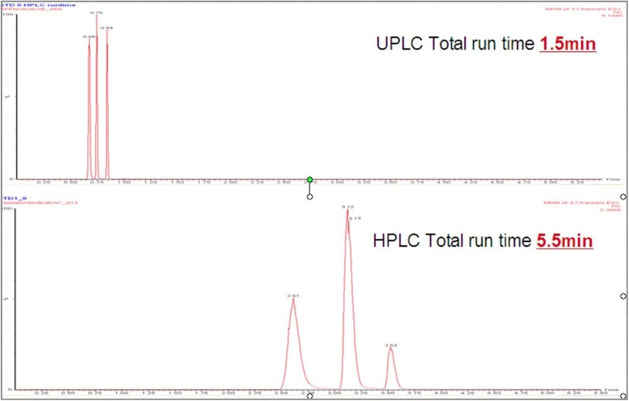Click the 0.75 peak label in UPLC chart
The height and width of the screenshot is (401, 629).
(97, 12)
